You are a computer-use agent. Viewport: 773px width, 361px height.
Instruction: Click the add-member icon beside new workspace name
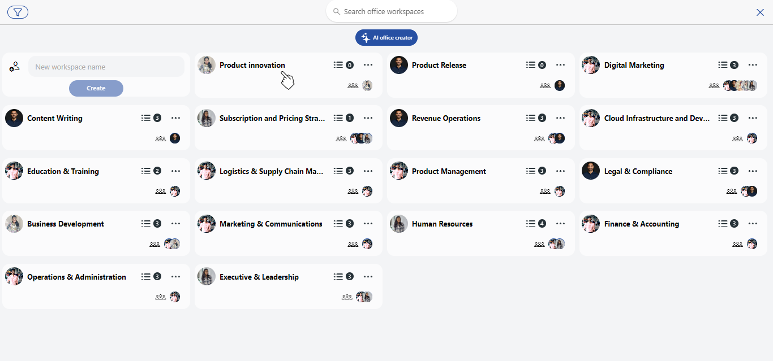click(x=15, y=67)
